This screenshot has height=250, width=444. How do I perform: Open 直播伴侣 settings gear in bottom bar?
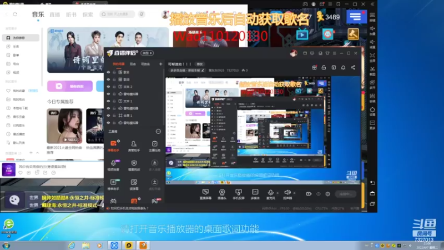pos(327,194)
